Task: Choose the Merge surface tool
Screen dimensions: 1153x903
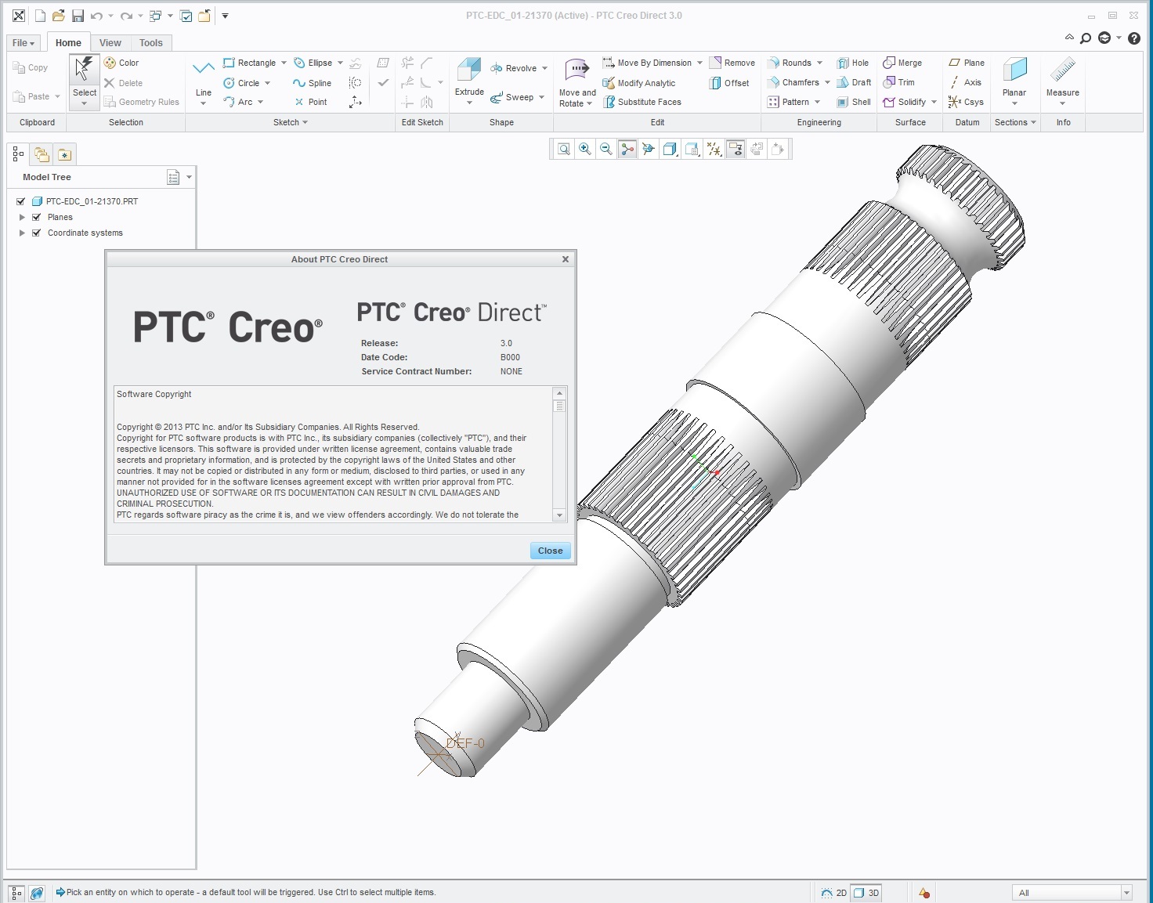Action: tap(902, 63)
